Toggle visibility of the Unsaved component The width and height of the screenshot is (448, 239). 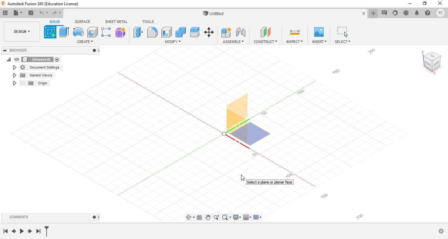(x=17, y=59)
